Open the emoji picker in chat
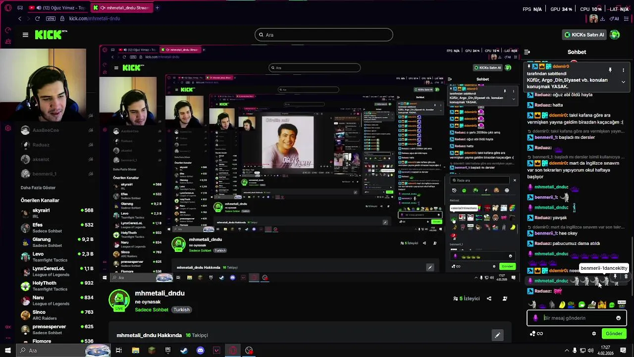634x357 pixels. 618,318
